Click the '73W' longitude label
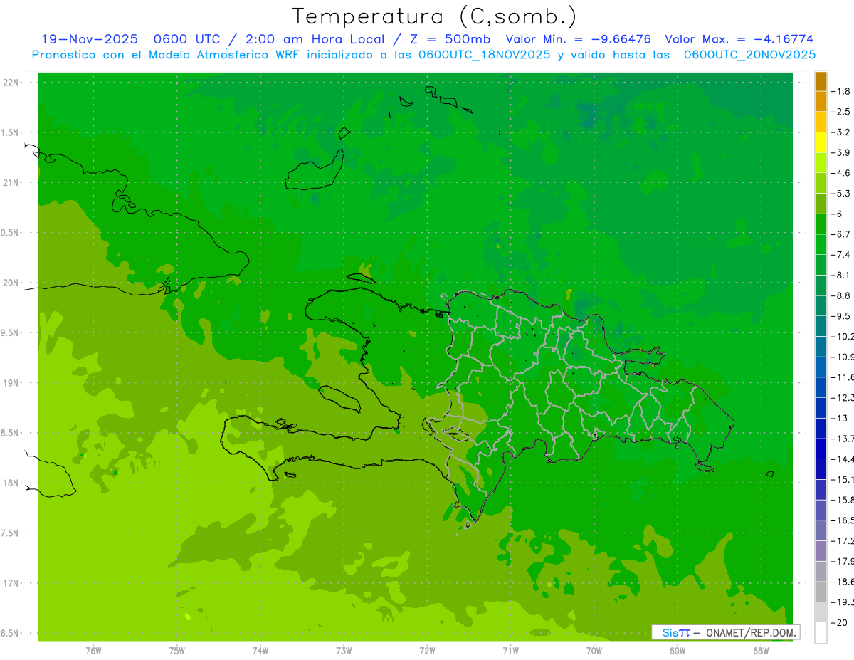Image resolution: width=854 pixels, height=660 pixels. (344, 650)
